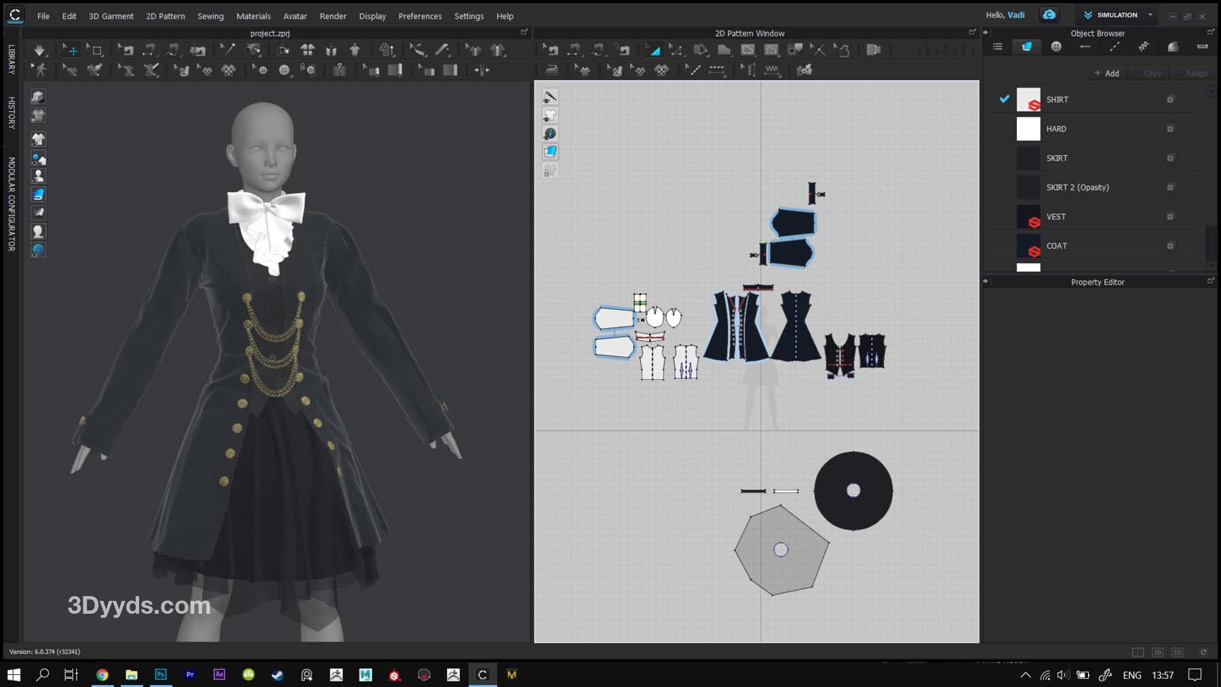Click the Steam iron tool in 2D toolbar
Image resolution: width=1221 pixels, height=687 pixels.
tap(551, 70)
